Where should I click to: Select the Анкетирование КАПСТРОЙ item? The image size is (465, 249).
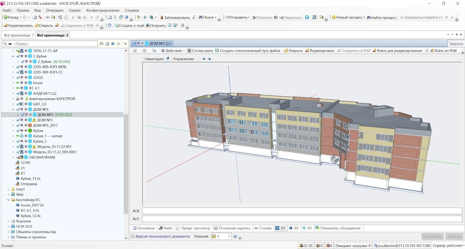[52, 99]
